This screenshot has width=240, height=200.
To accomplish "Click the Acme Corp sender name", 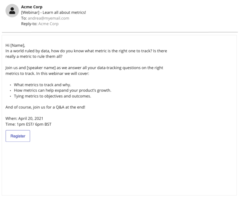I will coord(32,7).
